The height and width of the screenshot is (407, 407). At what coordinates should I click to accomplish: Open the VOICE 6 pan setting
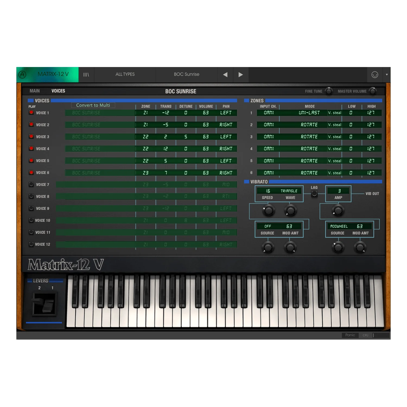tap(226, 173)
